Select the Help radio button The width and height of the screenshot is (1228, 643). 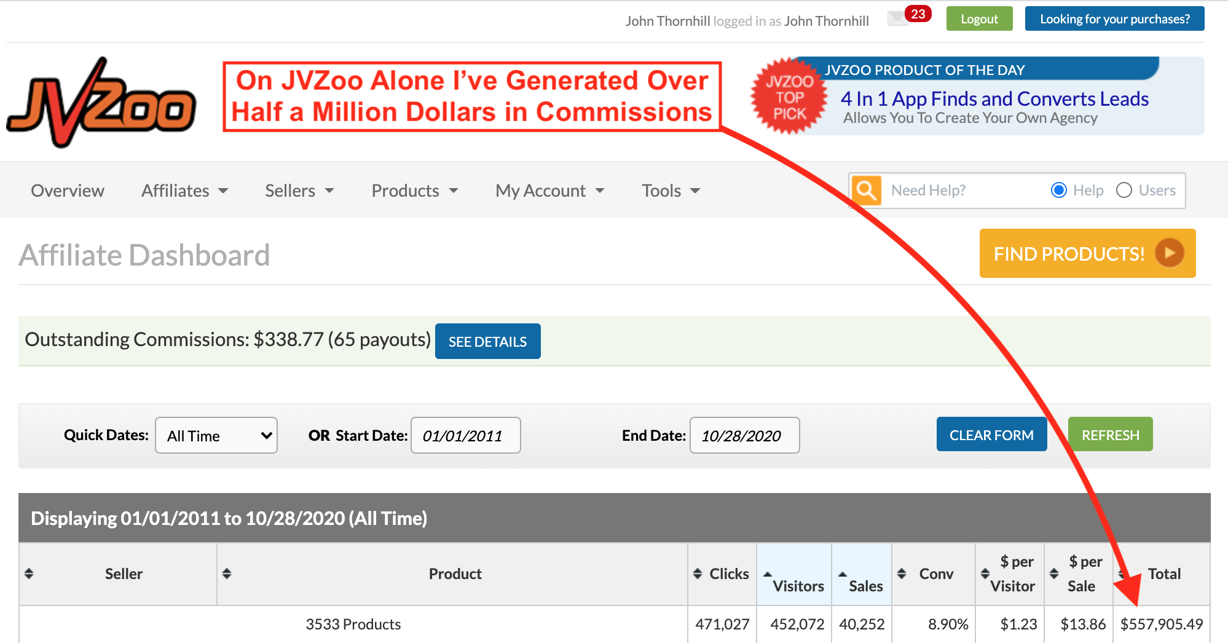1058,191
